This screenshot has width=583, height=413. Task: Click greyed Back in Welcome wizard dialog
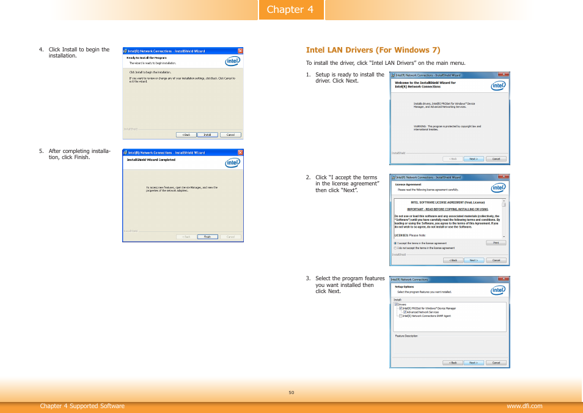pyautogui.click(x=453, y=158)
